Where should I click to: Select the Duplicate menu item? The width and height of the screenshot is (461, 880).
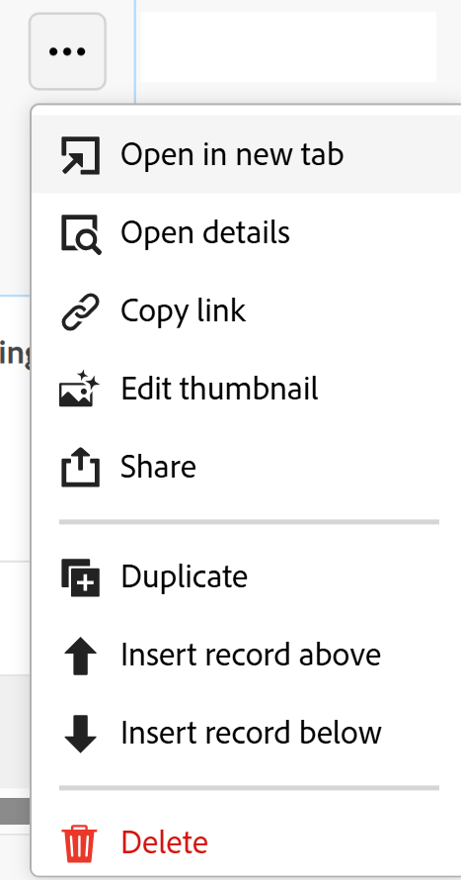[x=247, y=576]
